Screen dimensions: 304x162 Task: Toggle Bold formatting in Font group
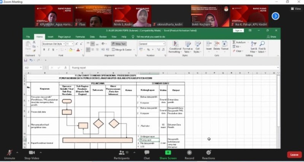pyautogui.click(x=44, y=50)
